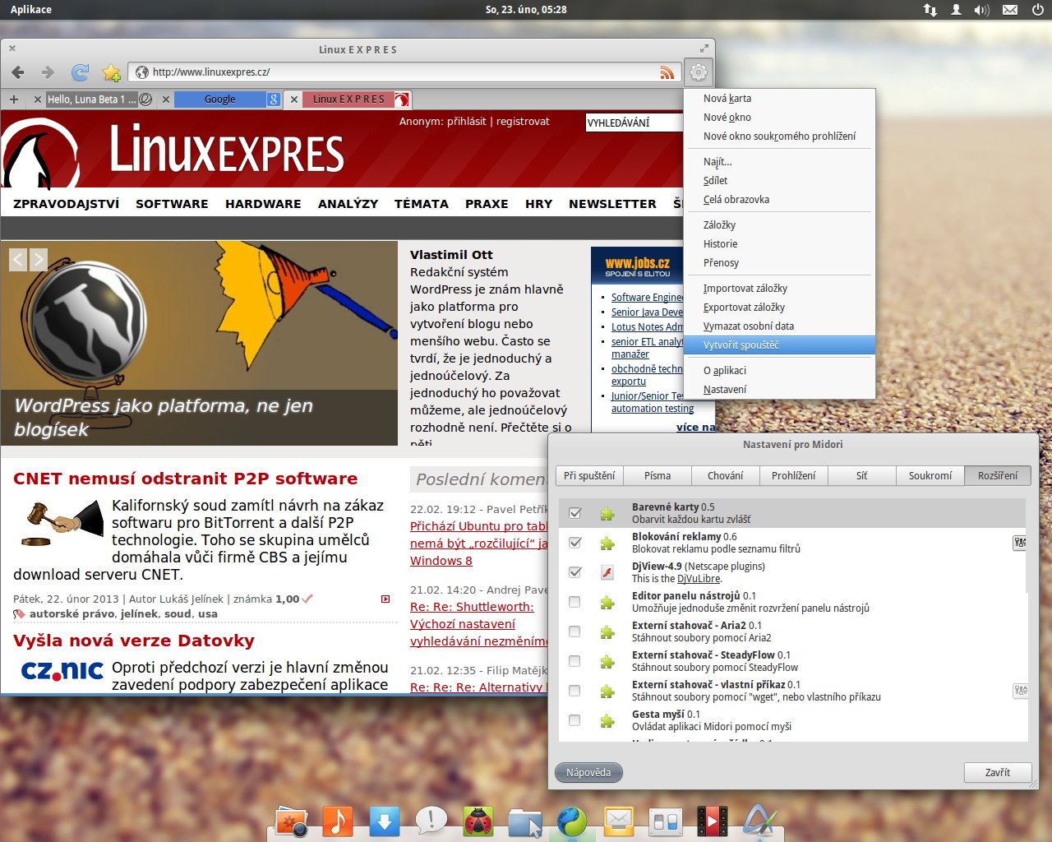The image size is (1052, 842).
Task: Switch to the Google browser tab
Action: coord(219,99)
